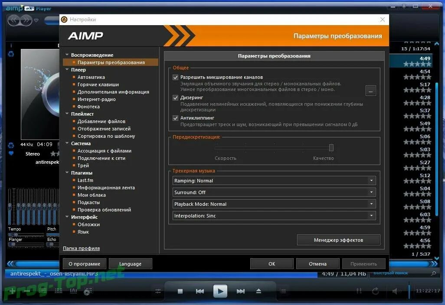The width and height of the screenshot is (445, 305).
Task: Click the quick search magnifier icon
Action: pos(433,273)
